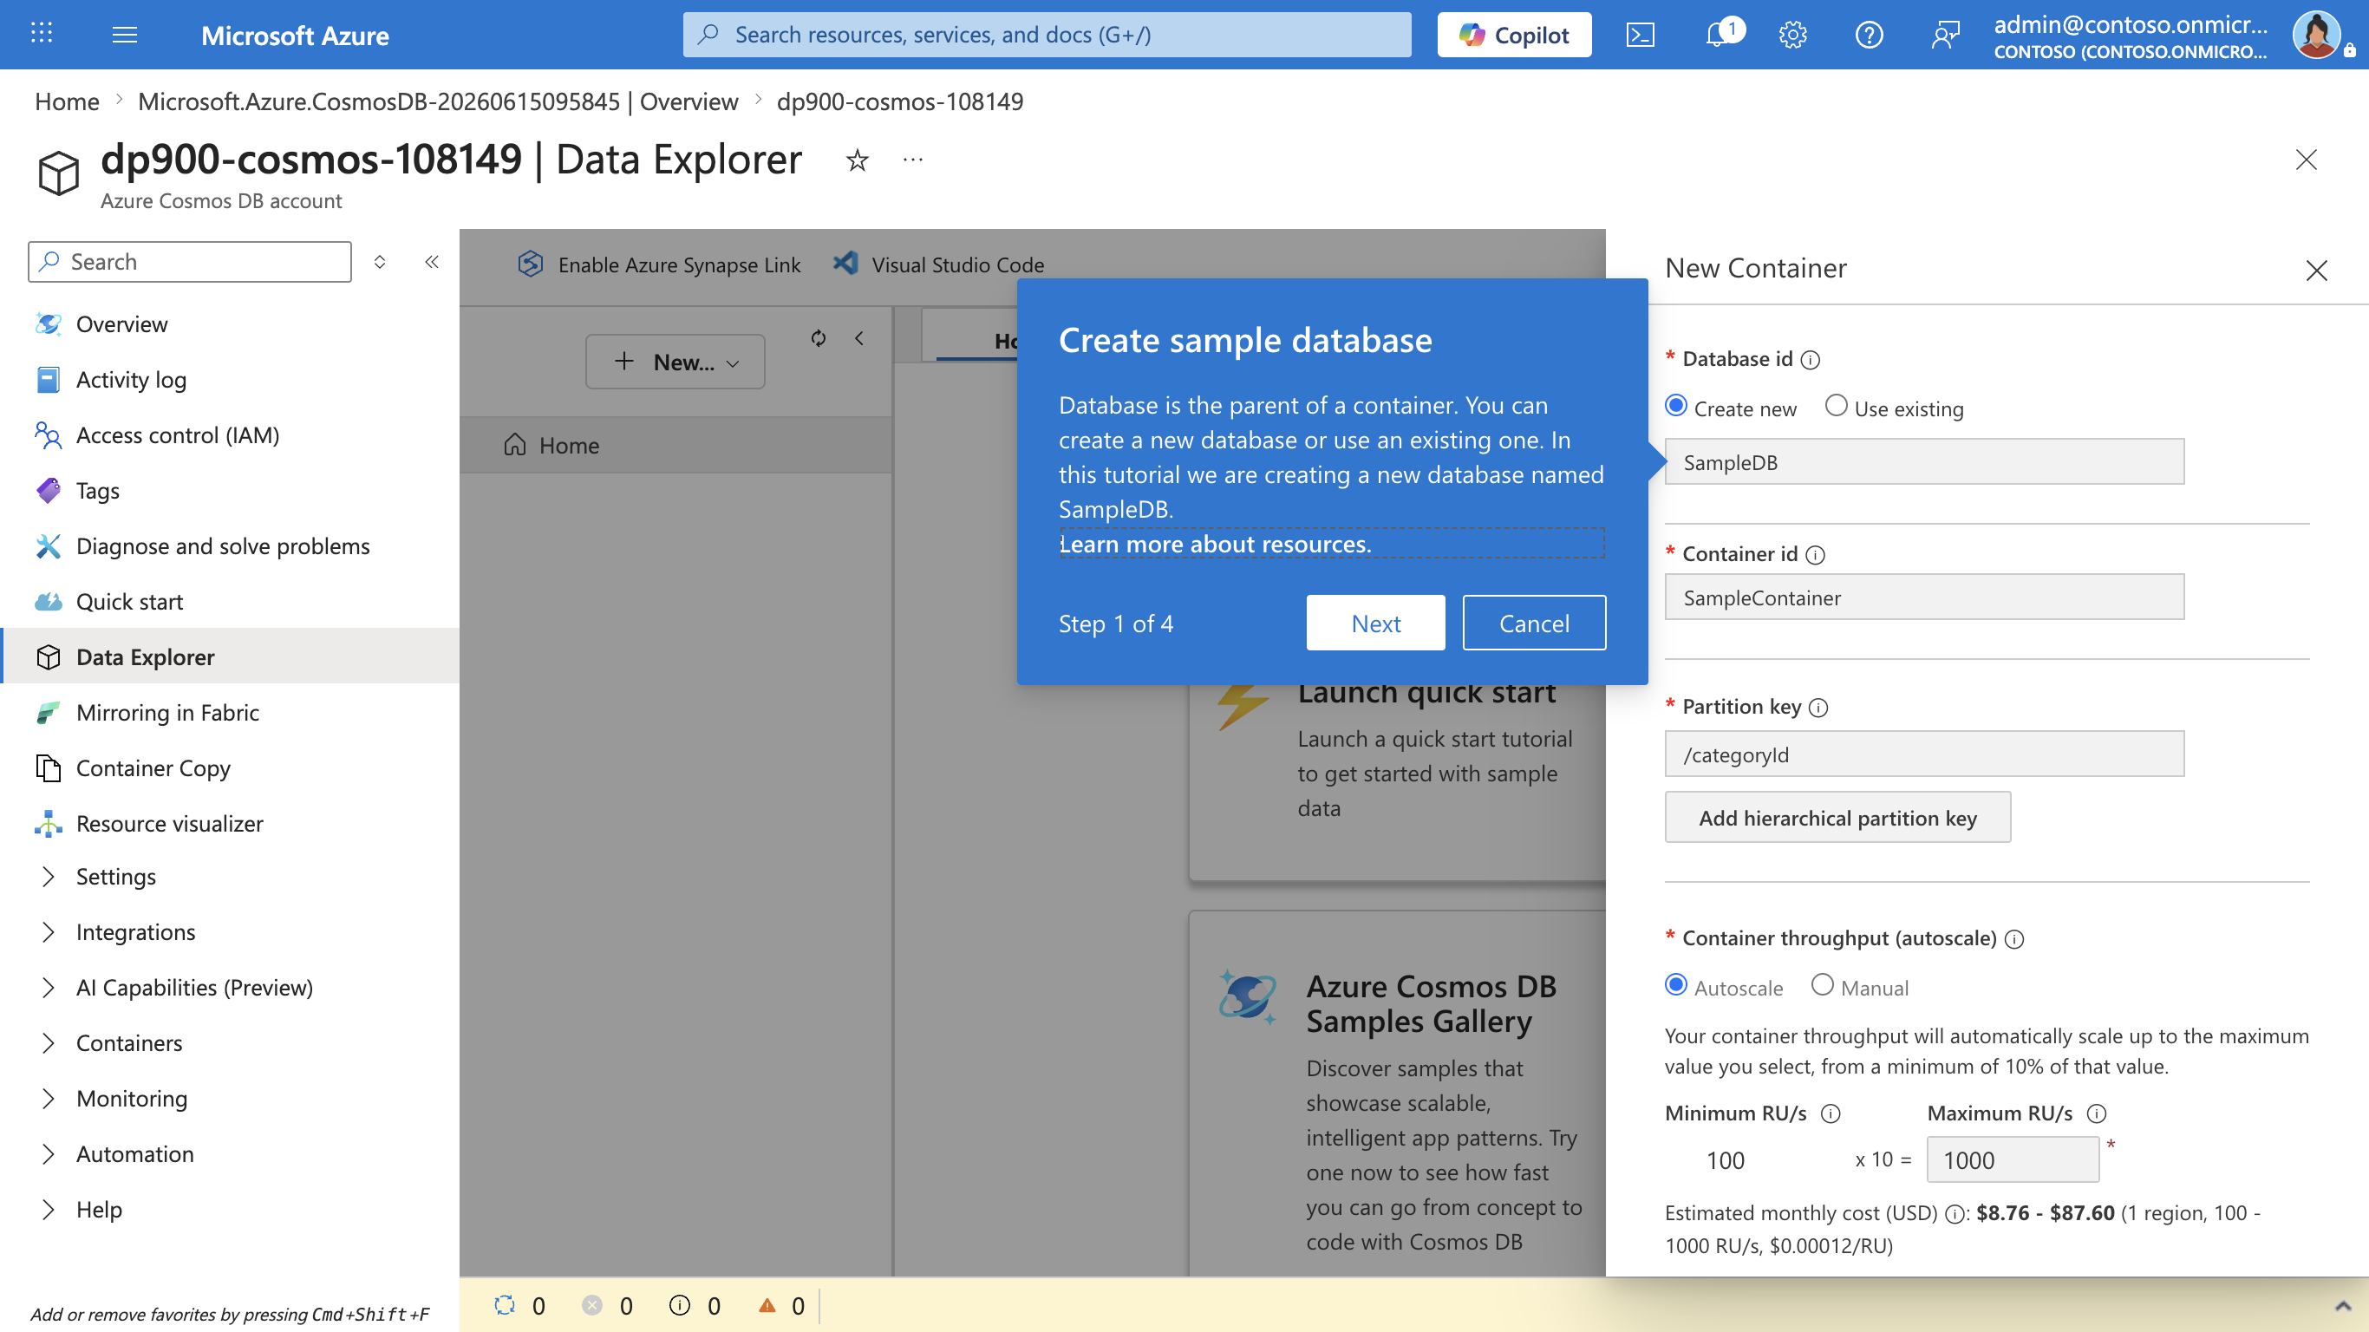Click the Partition key field /categoryId

(1924, 754)
